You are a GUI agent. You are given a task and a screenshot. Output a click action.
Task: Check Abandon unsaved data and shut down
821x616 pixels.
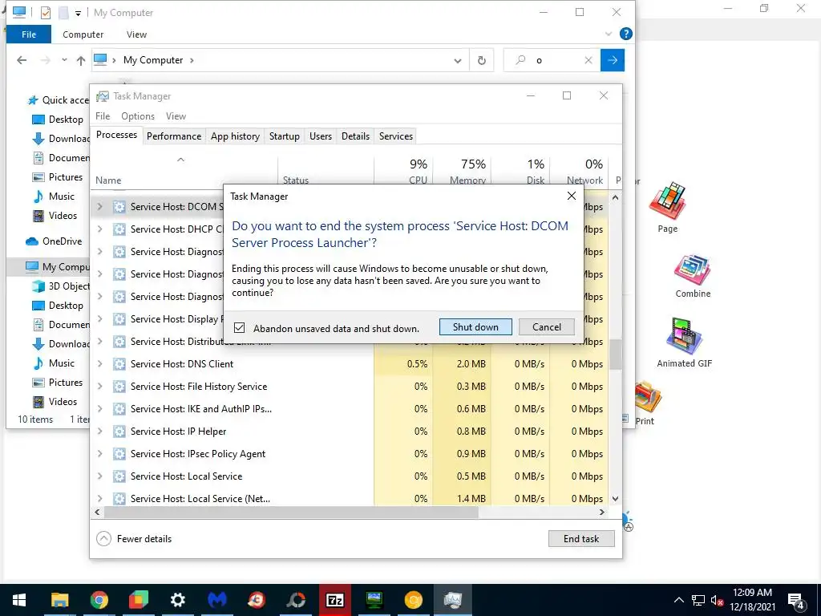pos(239,328)
